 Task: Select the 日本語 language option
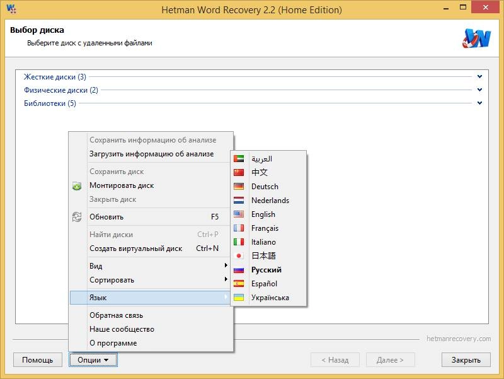[269, 256]
